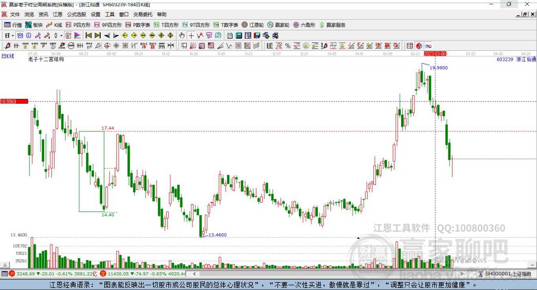Click the 19.9900 high price label
Screen dimensions: 537x290
439,68
